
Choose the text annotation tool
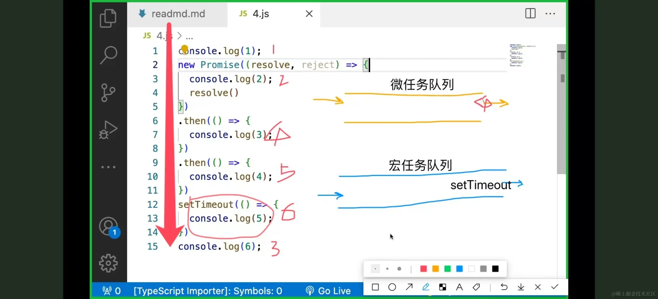[x=459, y=287]
